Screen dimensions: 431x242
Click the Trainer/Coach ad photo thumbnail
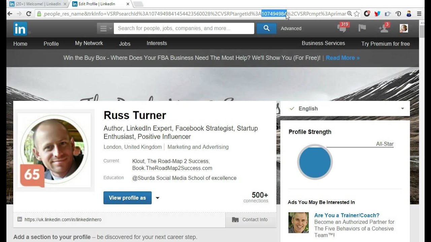coord(298,223)
